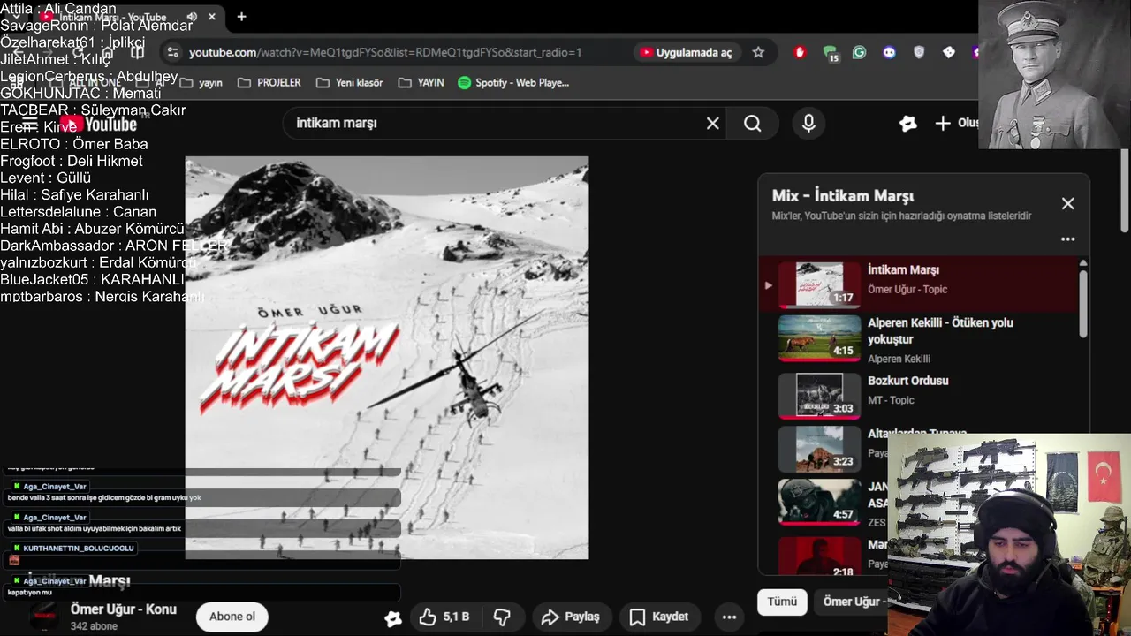
Task: Click the "Abone ol" subscribe button
Action: [232, 617]
